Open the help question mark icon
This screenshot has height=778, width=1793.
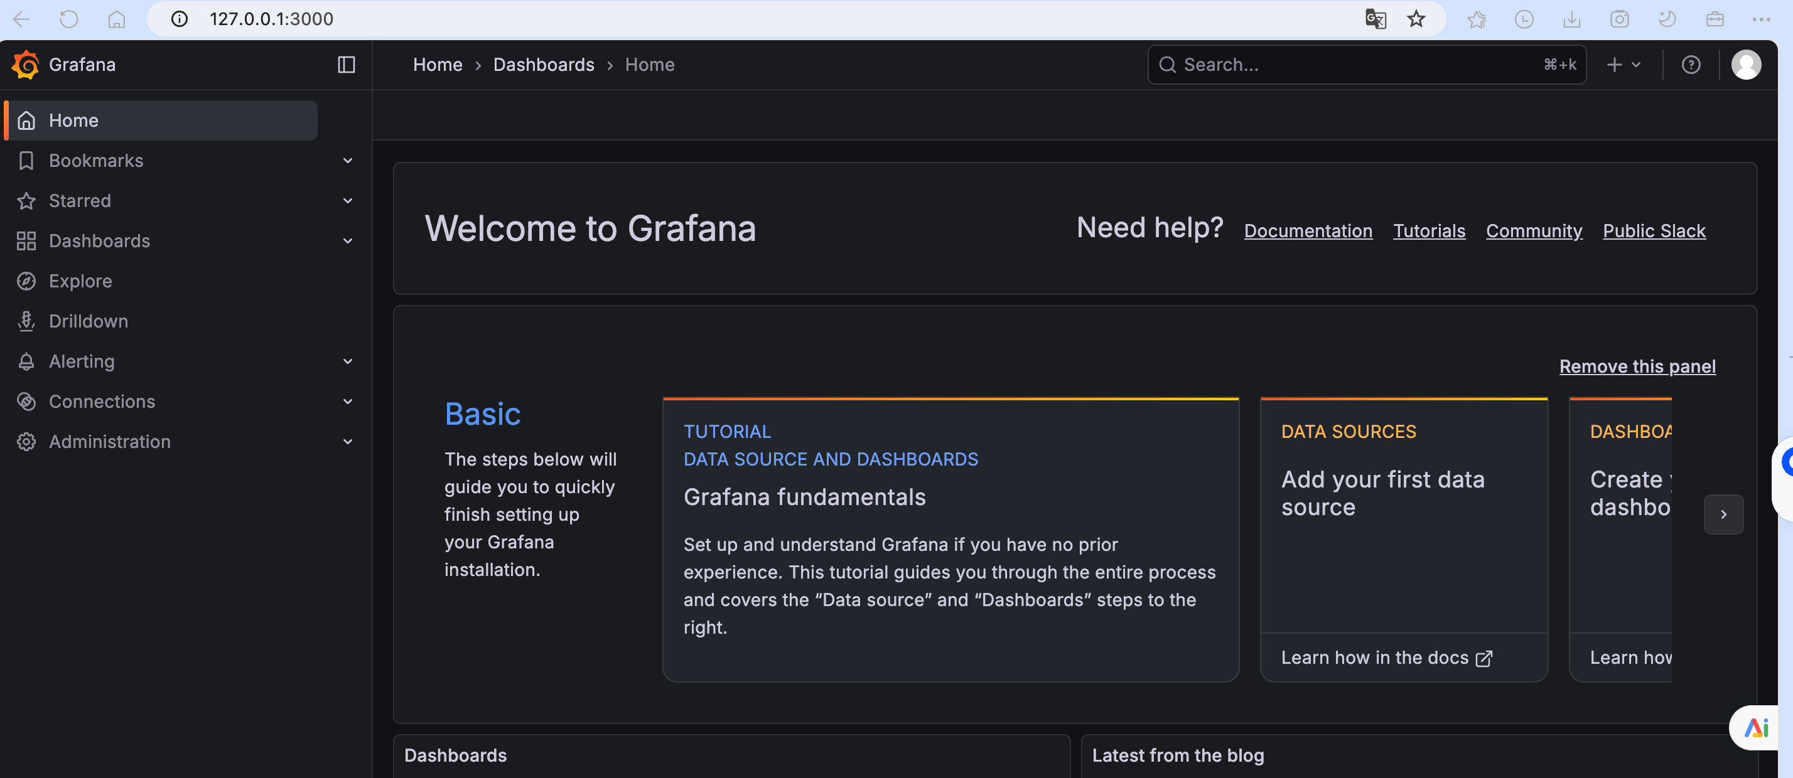tap(1691, 65)
